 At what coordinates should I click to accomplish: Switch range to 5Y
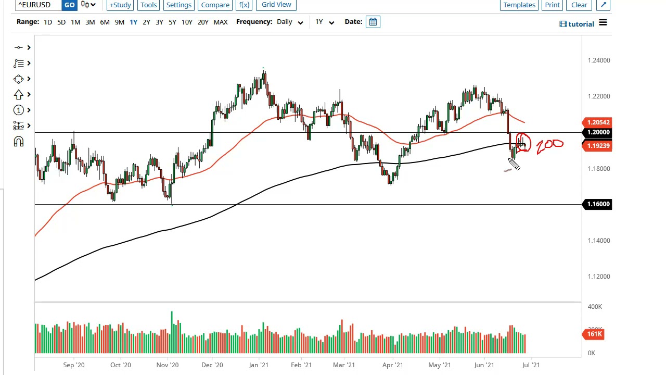[172, 22]
